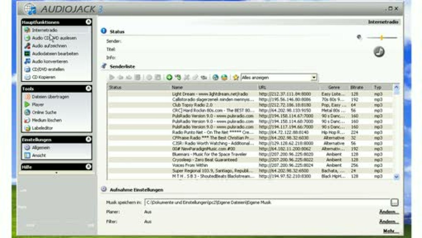Sort station list by Bitrate column

(x=357, y=88)
